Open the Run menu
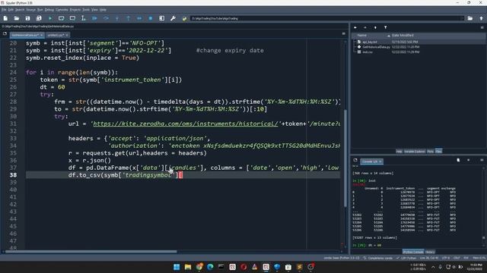The width and height of the screenshot is (487, 273). [40, 10]
